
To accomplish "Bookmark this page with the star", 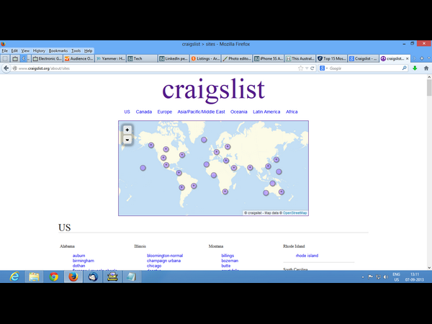I will 300,68.
